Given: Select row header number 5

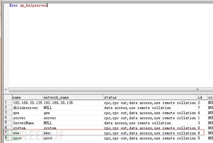Looking at the screenshot, I should pyautogui.click(x=8, y=123).
